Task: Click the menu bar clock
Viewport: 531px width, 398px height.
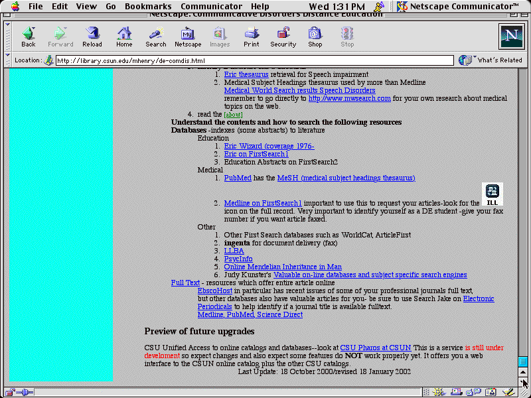Action: pyautogui.click(x=337, y=6)
